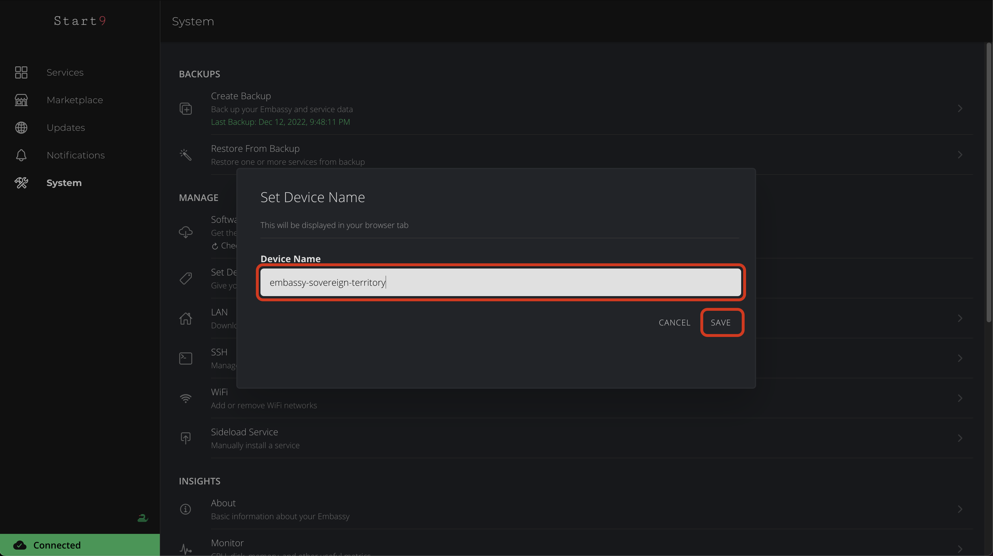Click the About info circle icon
The image size is (993, 556).
pos(186,509)
